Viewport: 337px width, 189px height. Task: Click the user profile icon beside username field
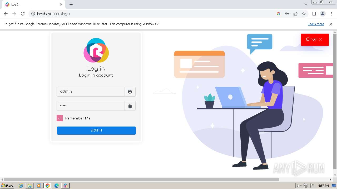tap(130, 92)
